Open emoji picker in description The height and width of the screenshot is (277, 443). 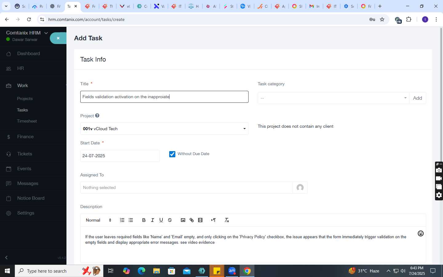tap(421, 234)
